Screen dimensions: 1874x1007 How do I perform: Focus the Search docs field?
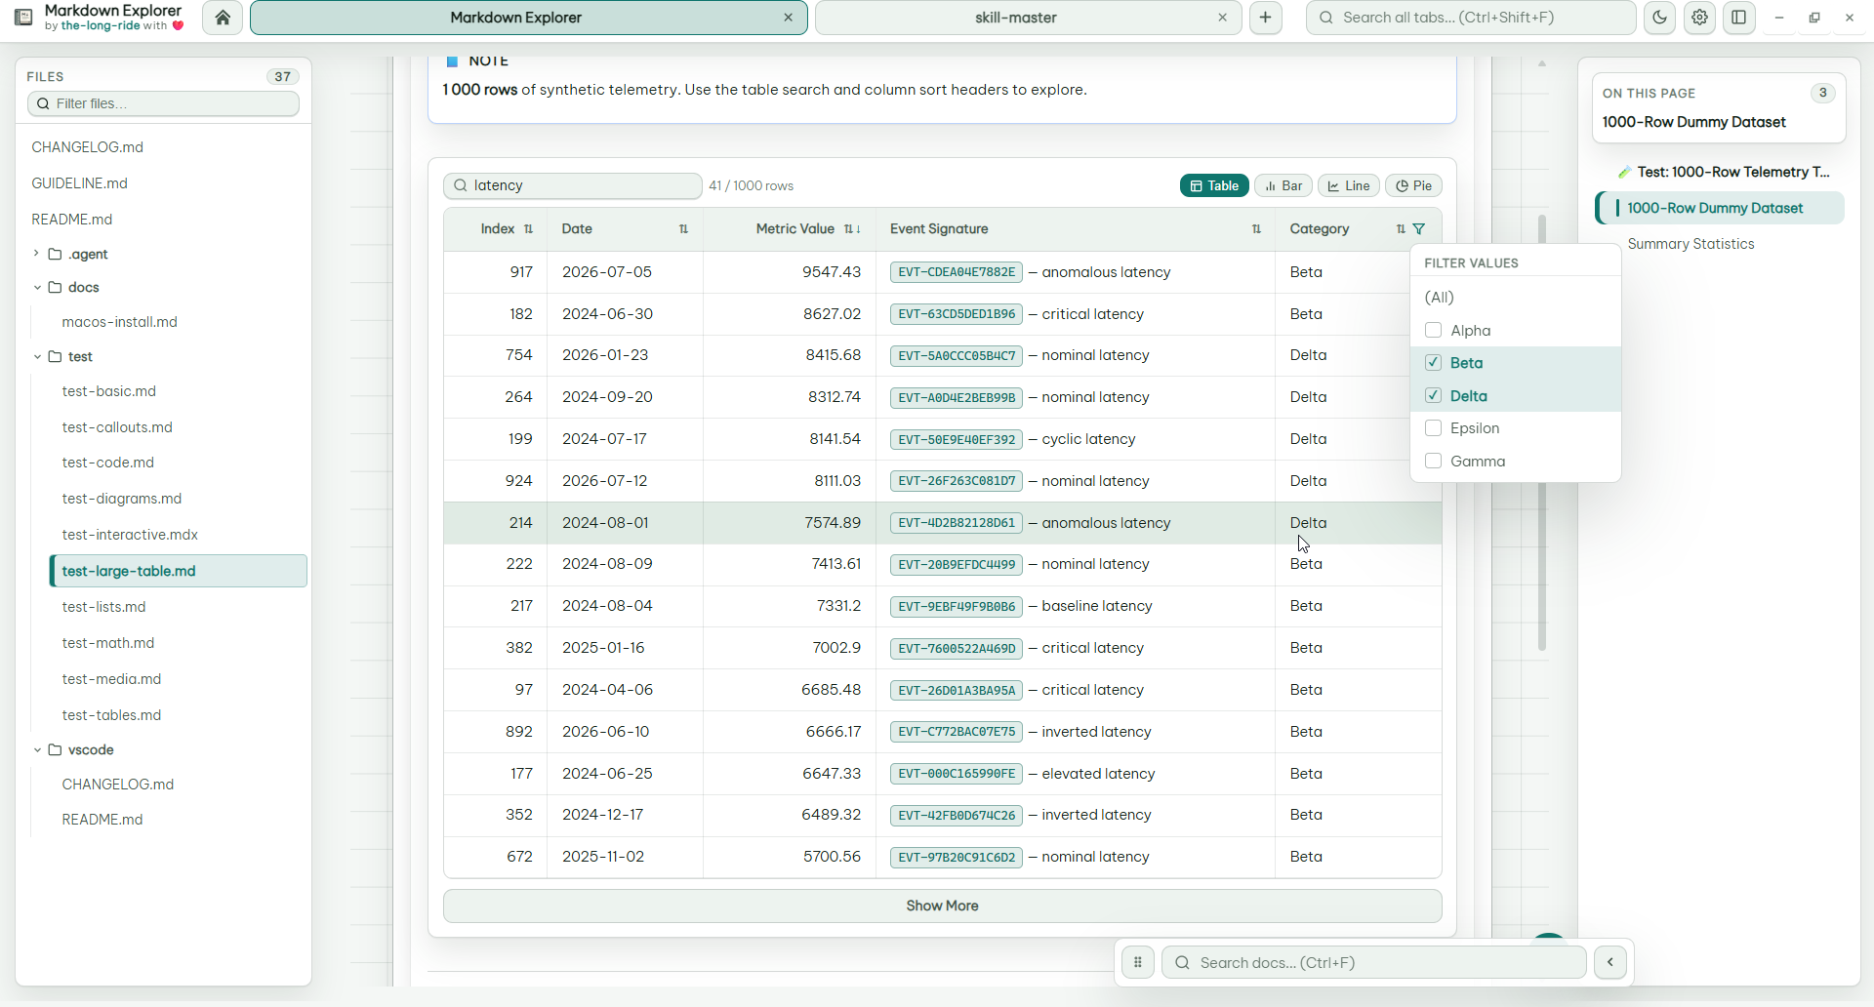pyautogui.click(x=1373, y=963)
